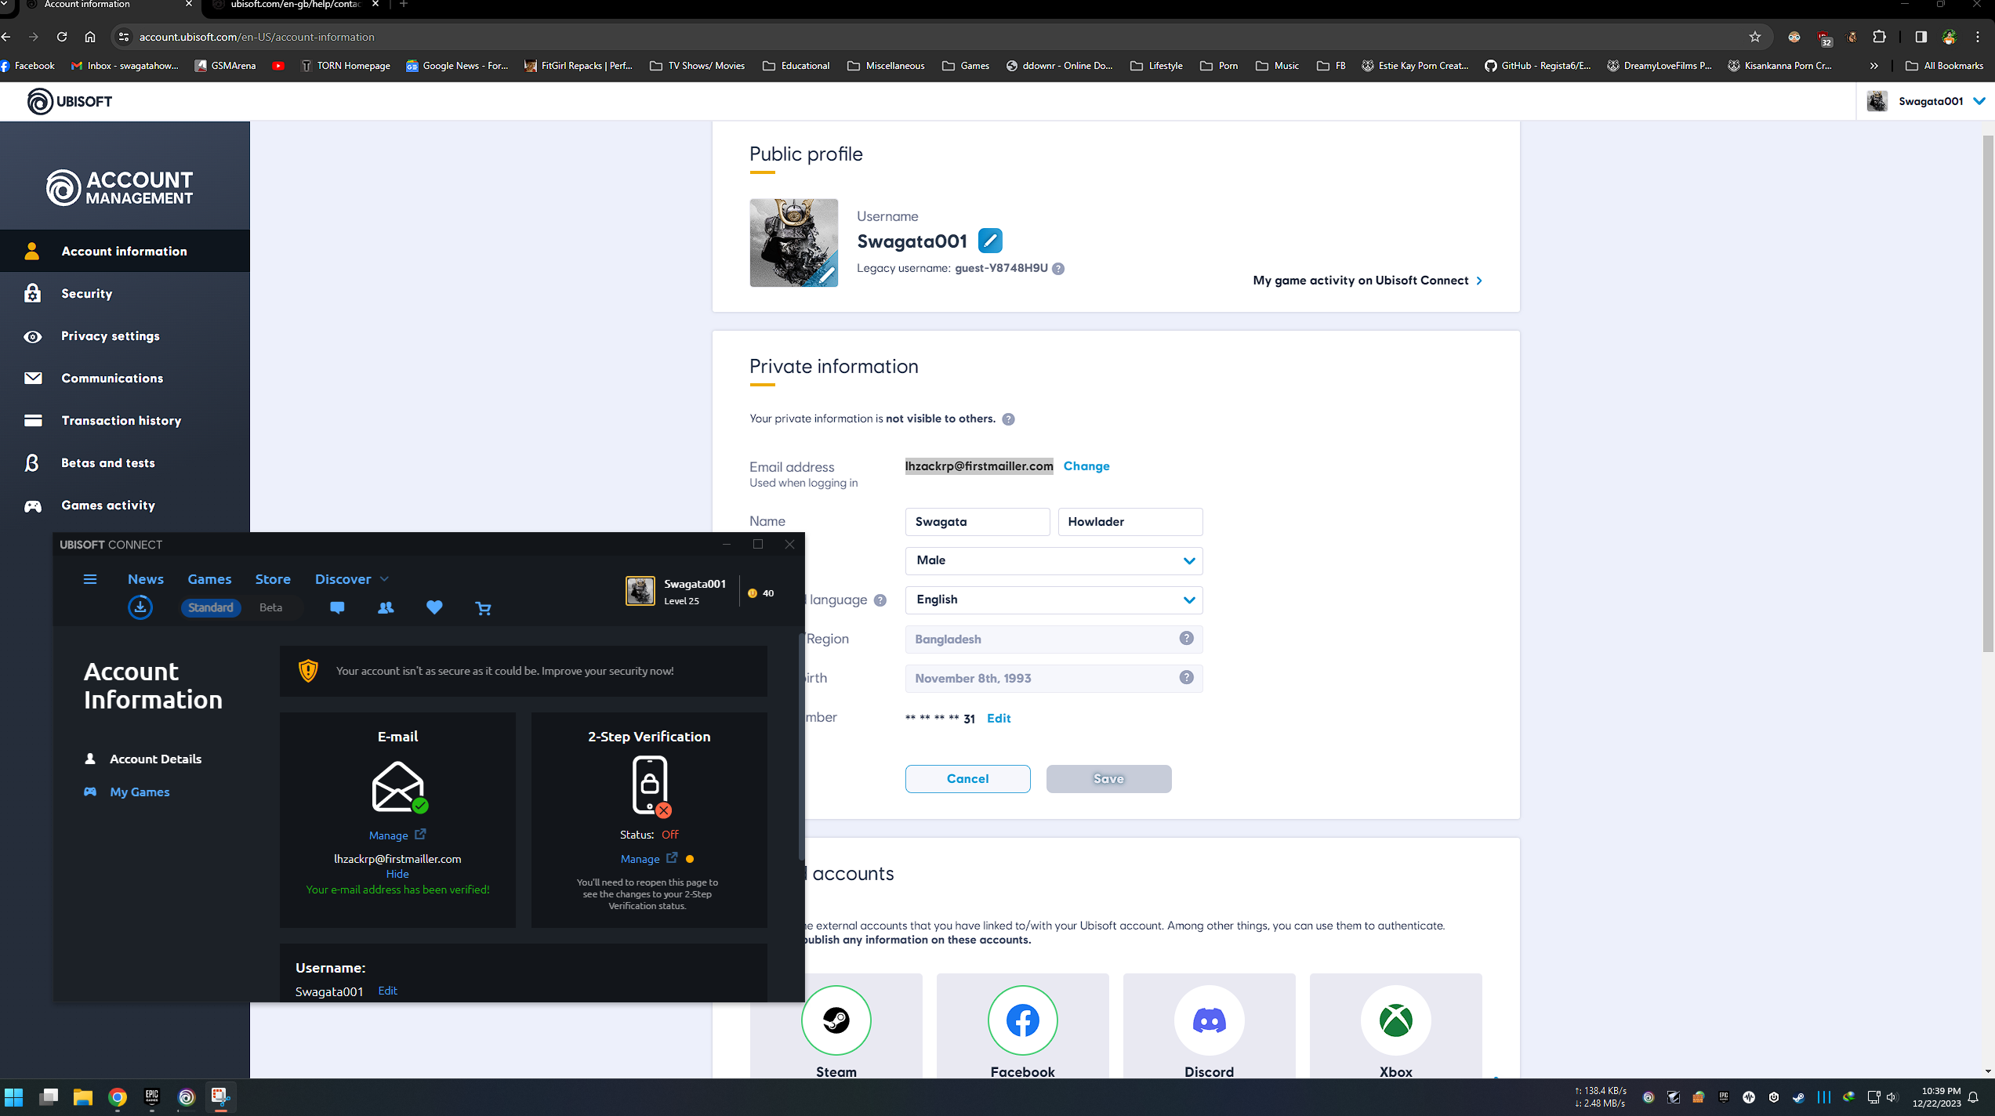Open the hamburger menu in Ubisoft Connect
Viewport: 1995px width, 1116px height.
pyautogui.click(x=90, y=579)
